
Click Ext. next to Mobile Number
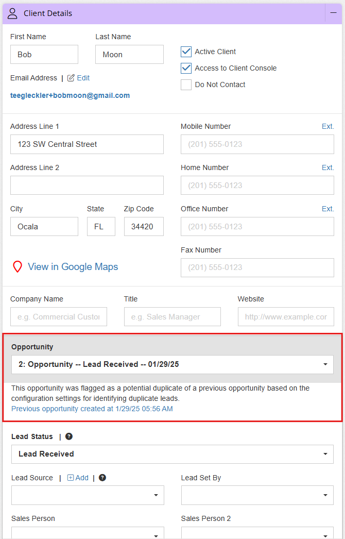point(328,126)
